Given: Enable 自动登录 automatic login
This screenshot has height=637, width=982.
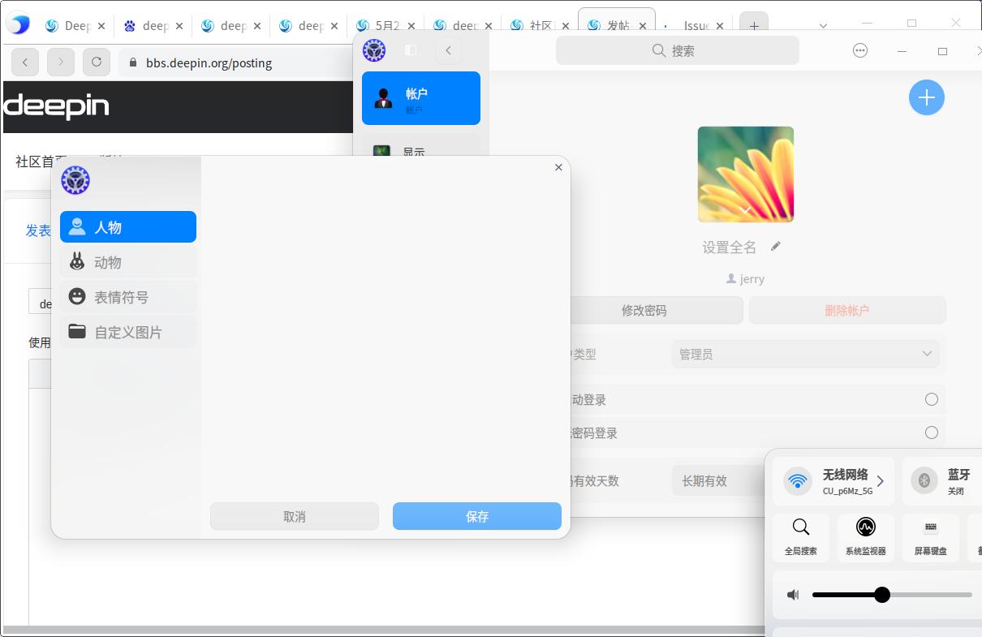Looking at the screenshot, I should point(931,399).
